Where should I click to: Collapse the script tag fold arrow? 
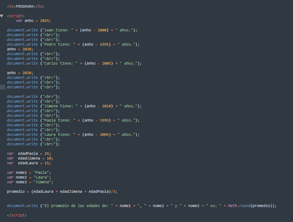coord(2,16)
